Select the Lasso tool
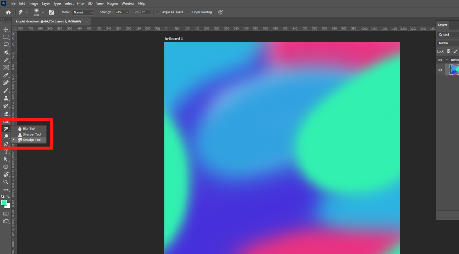The height and width of the screenshot is (254, 459). 6,45
